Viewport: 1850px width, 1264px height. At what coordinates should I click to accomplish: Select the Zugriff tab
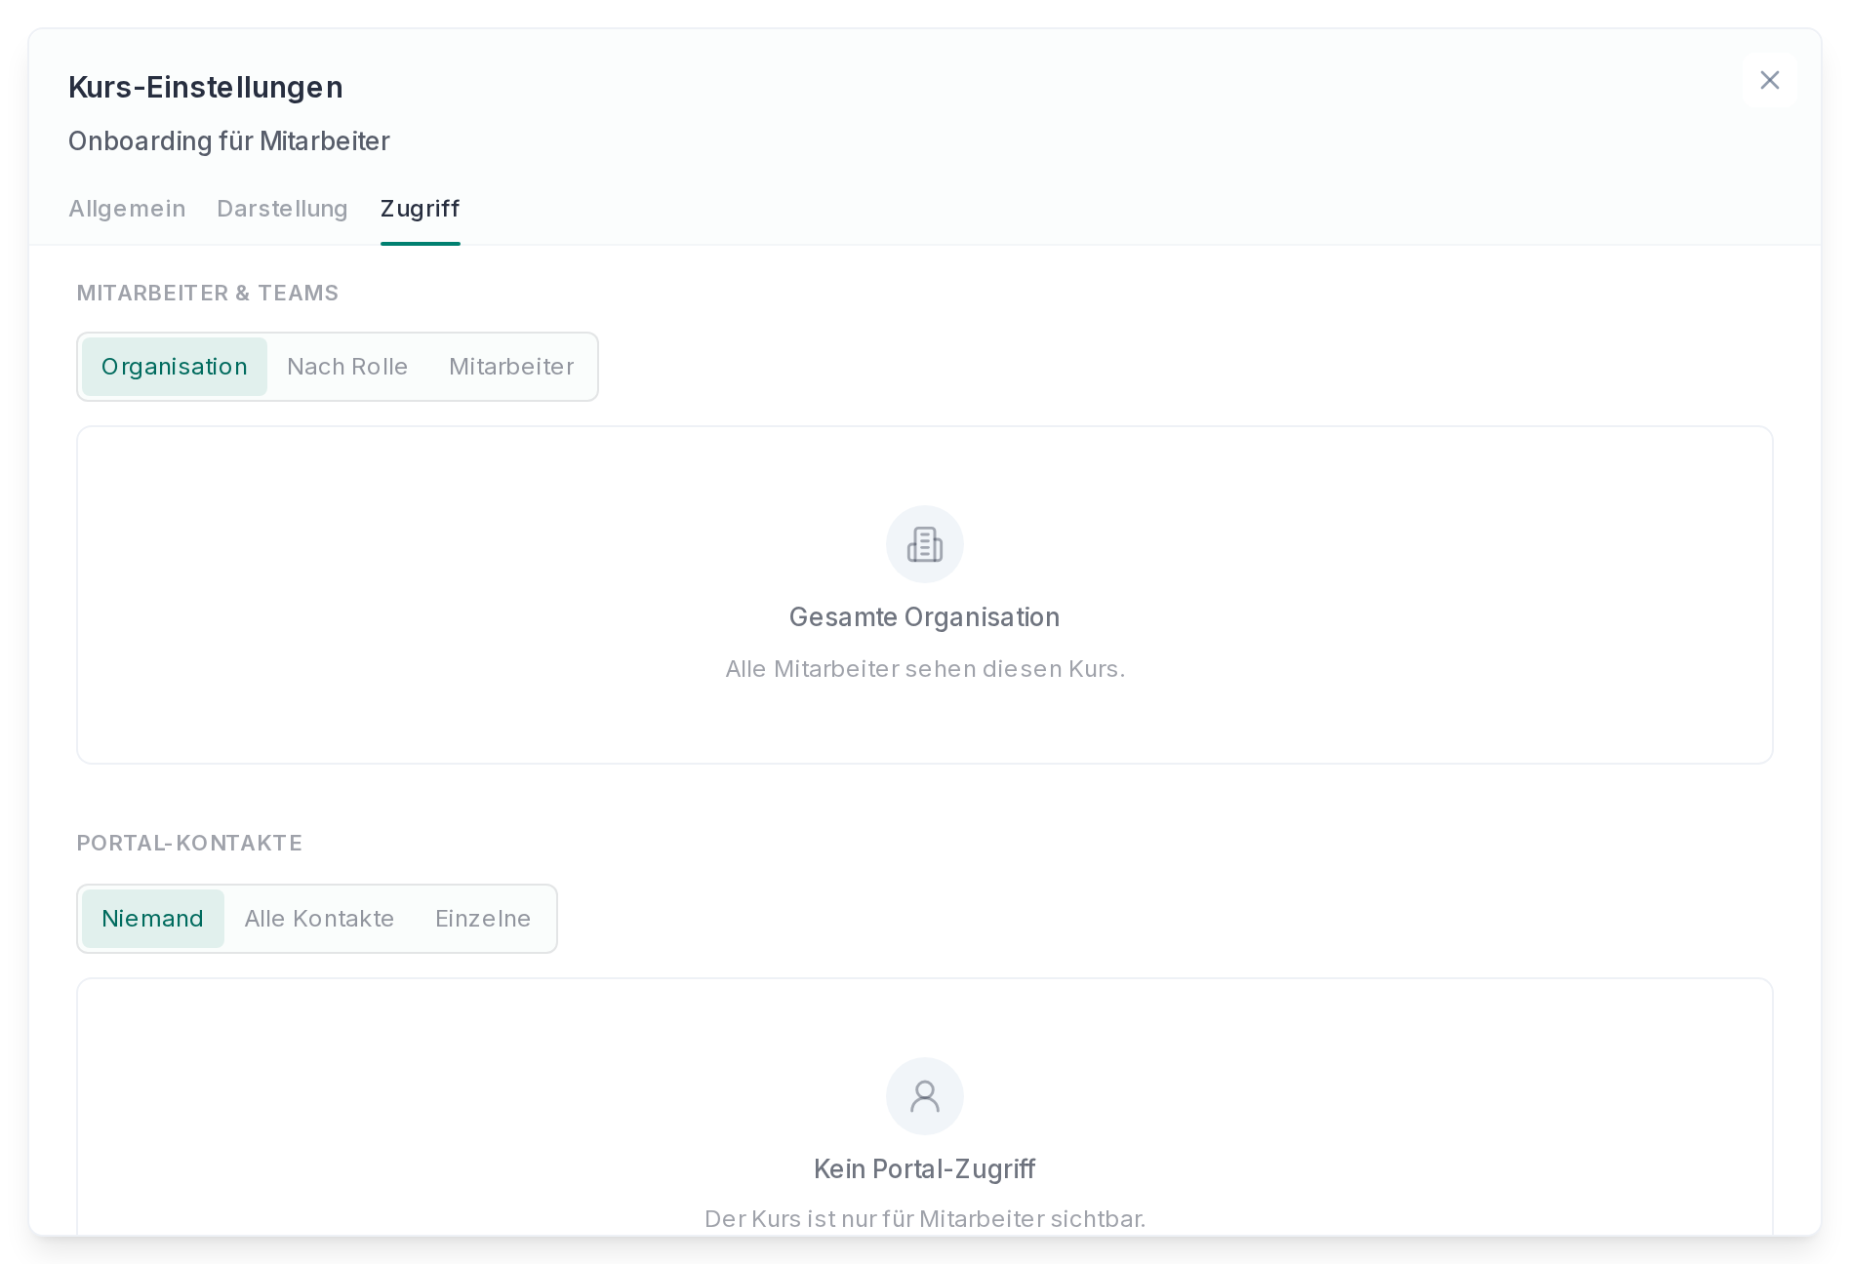tap(420, 209)
